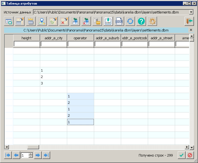Screen dimensions: 198x163
Task: Select the operator column header
Action: (80, 38)
